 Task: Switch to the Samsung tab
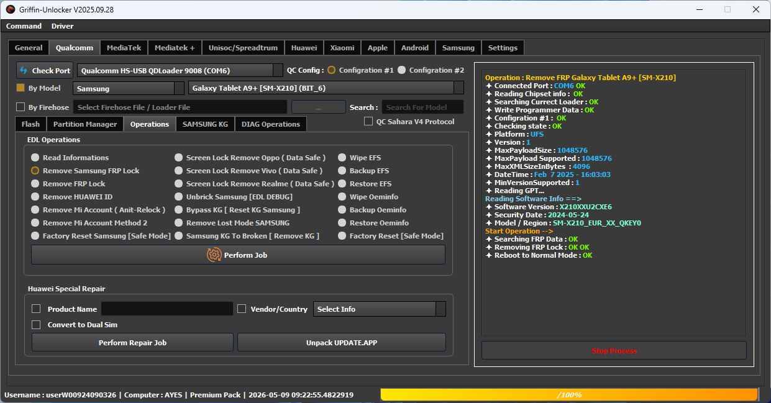[458, 48]
